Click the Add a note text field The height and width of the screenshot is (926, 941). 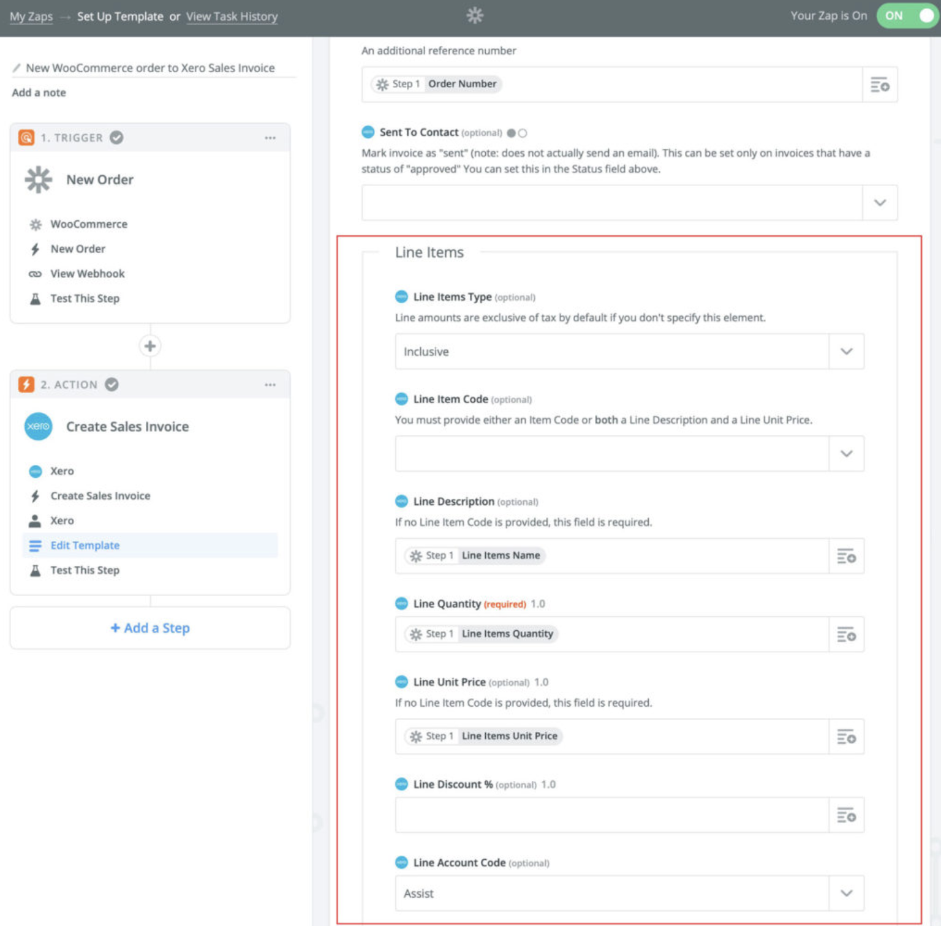click(x=39, y=92)
